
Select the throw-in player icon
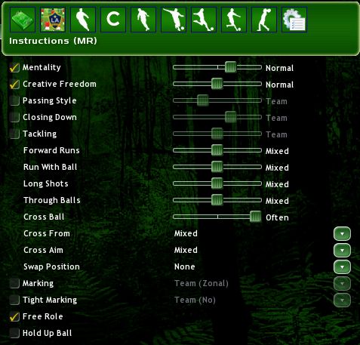point(264,20)
